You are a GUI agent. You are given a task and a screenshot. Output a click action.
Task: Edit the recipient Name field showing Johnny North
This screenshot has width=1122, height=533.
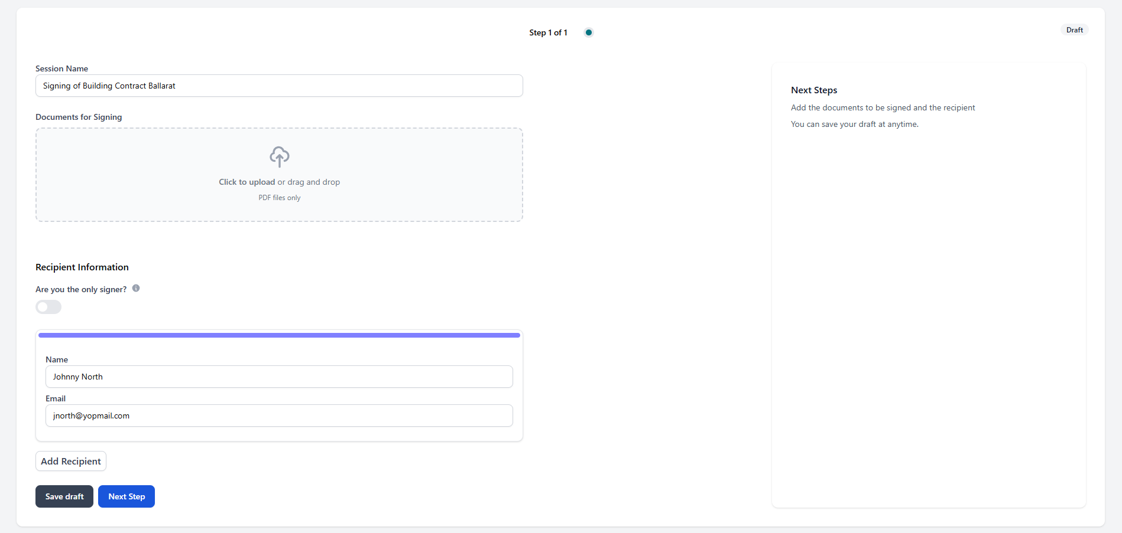(x=279, y=376)
